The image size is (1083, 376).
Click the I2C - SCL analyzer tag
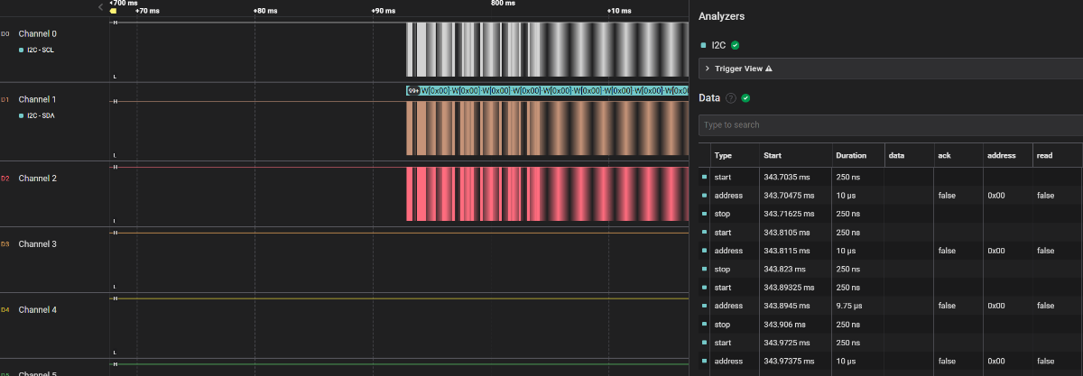[x=41, y=50]
